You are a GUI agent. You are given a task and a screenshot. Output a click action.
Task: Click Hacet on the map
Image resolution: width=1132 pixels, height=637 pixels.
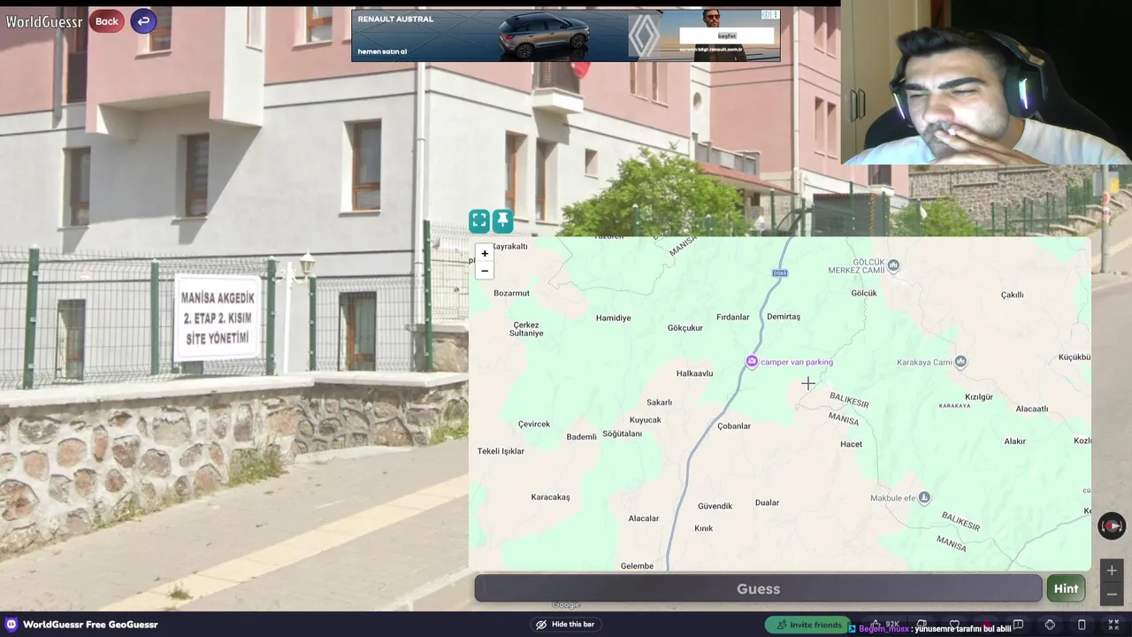(x=851, y=444)
